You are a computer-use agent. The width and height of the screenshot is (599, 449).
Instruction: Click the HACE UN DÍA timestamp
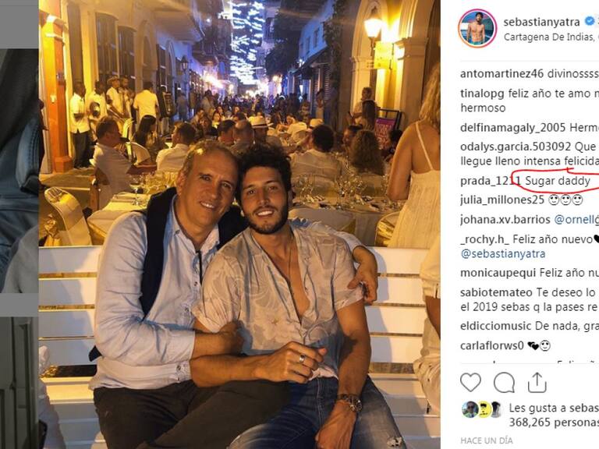click(x=487, y=440)
